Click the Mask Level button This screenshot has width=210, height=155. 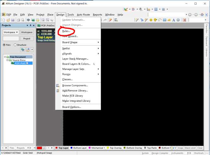point(190,148)
